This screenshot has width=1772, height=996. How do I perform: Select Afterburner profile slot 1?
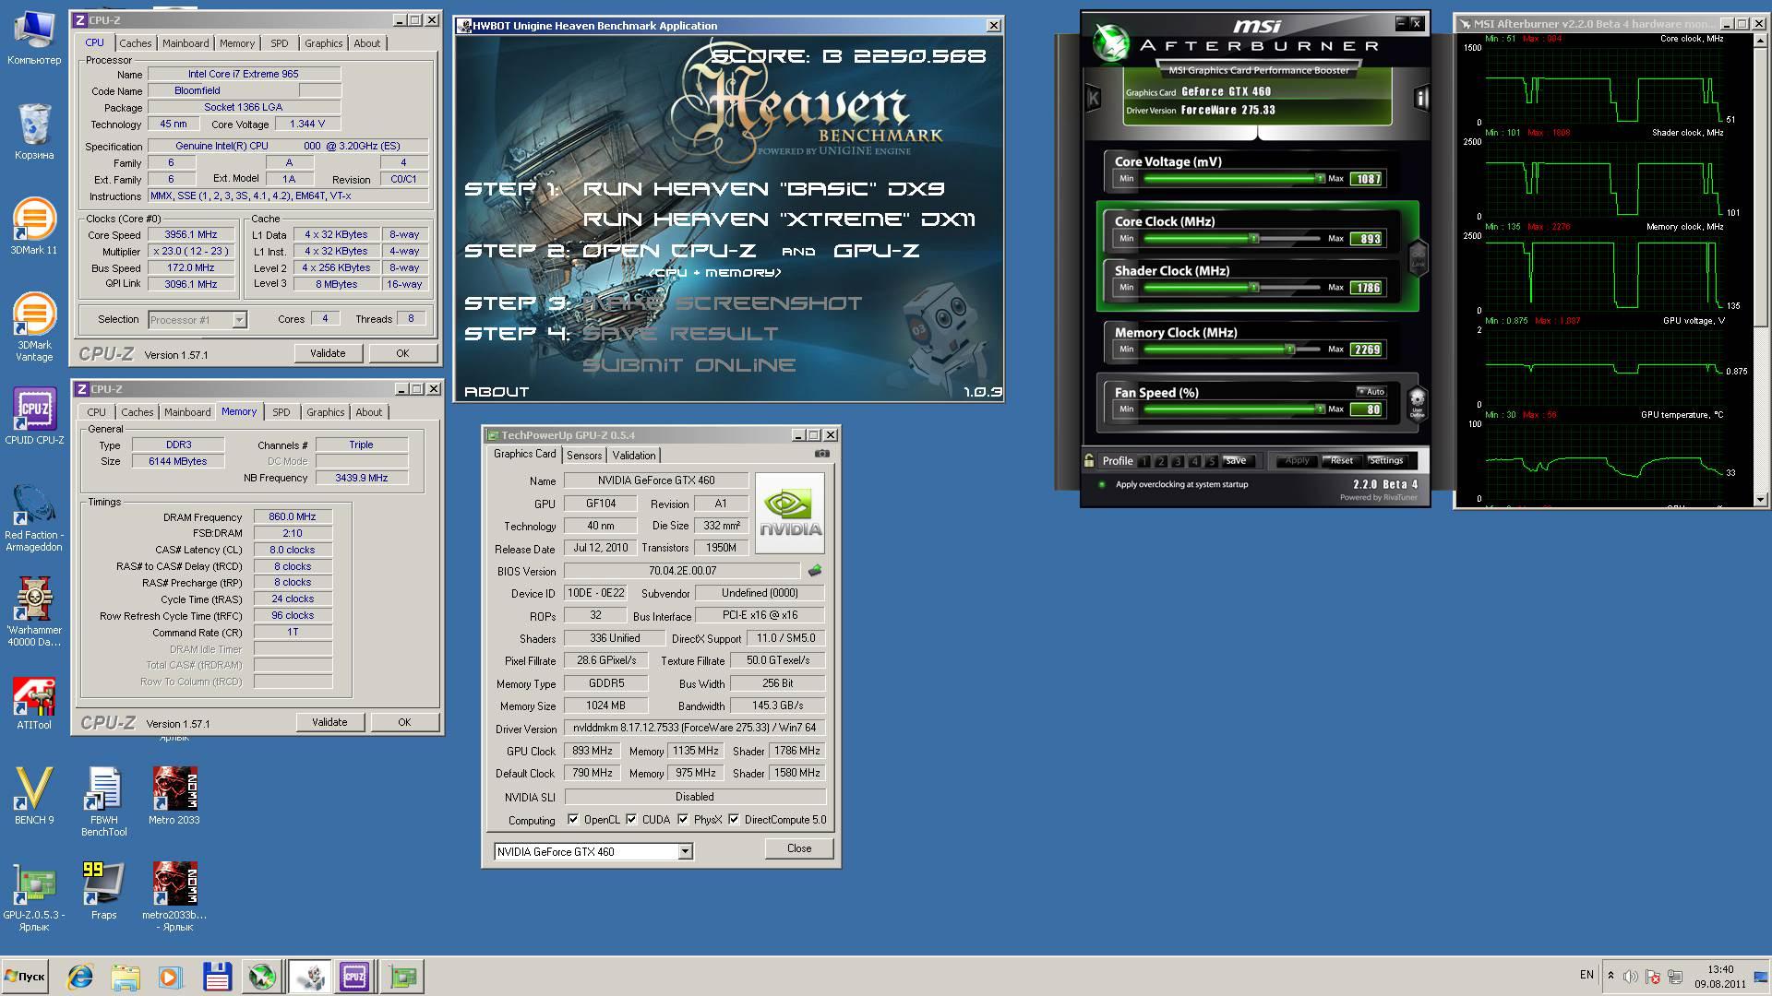1144,461
